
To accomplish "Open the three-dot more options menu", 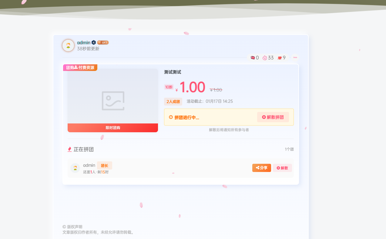I will pos(295,57).
